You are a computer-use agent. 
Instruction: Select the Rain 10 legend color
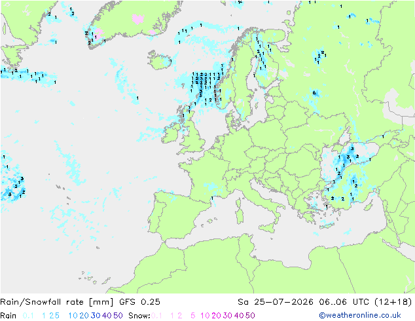[x=73, y=316]
